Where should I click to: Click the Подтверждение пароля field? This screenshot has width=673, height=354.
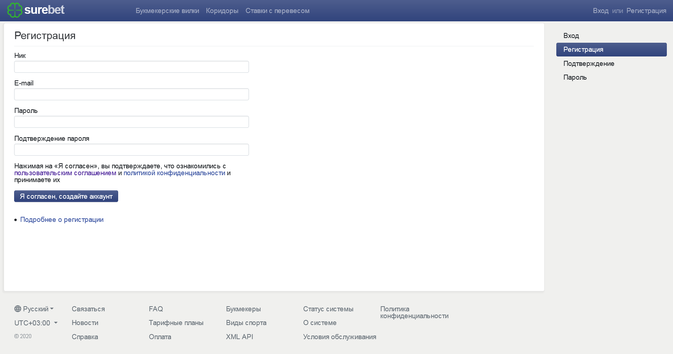click(x=132, y=150)
